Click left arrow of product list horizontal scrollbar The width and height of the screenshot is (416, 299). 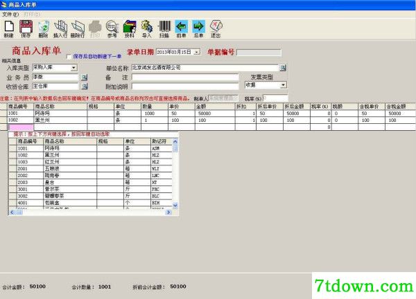click(12, 212)
